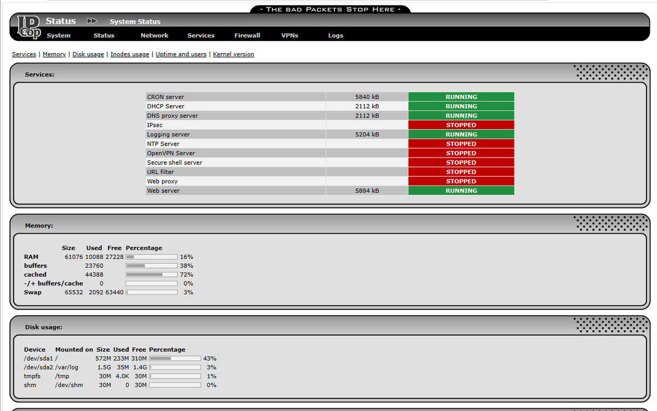The height and width of the screenshot is (411, 657).
Task: Click the /var/log mount point text
Action: pos(67,367)
